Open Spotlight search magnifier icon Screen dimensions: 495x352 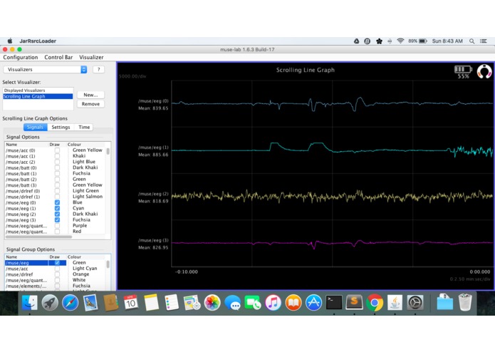(472, 41)
